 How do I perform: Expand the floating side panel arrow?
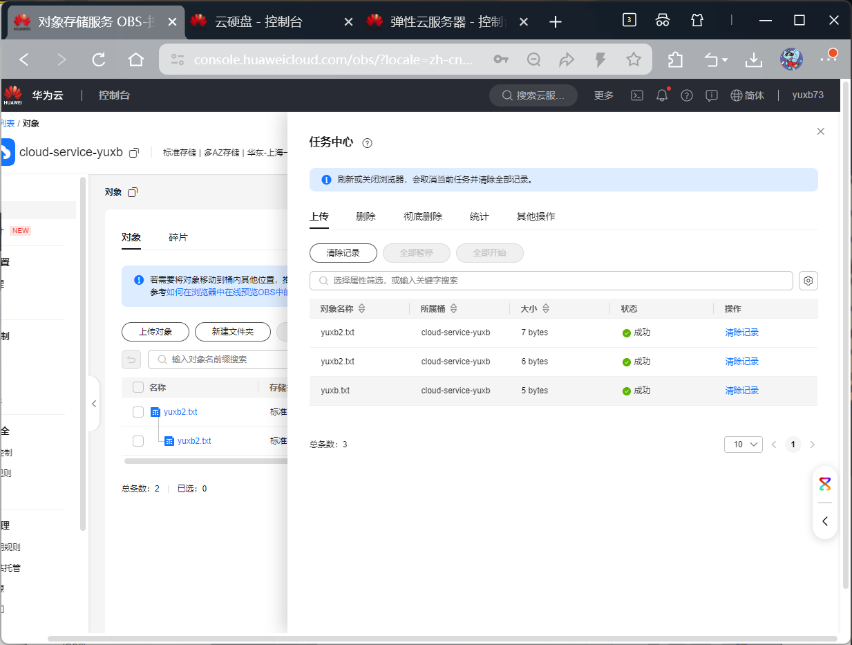tap(825, 521)
